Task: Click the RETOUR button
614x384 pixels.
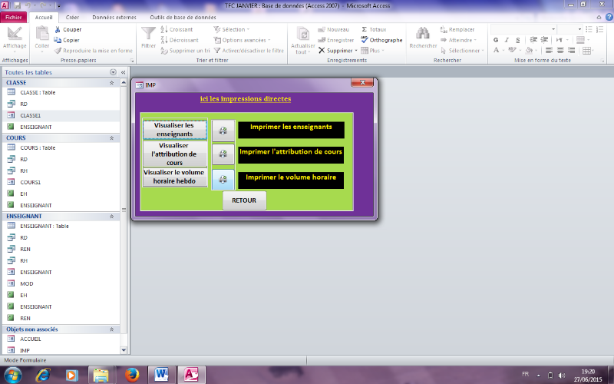Action: (245, 200)
